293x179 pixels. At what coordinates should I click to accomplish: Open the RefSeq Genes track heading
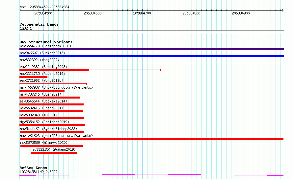pyautogui.click(x=34, y=168)
